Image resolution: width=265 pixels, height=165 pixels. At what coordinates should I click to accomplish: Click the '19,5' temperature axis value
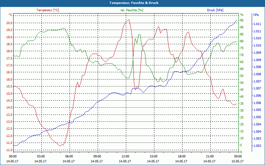click(x=10, y=30)
